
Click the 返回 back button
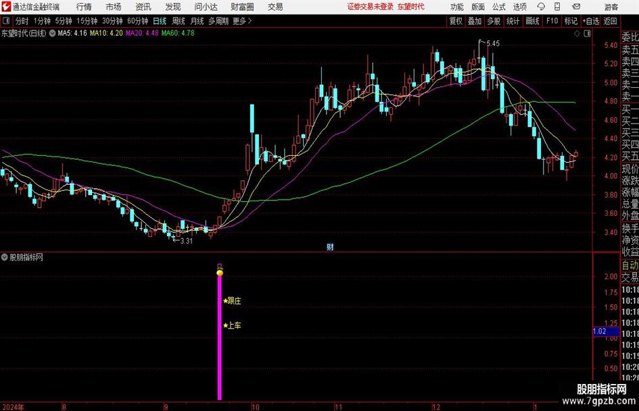[610, 21]
